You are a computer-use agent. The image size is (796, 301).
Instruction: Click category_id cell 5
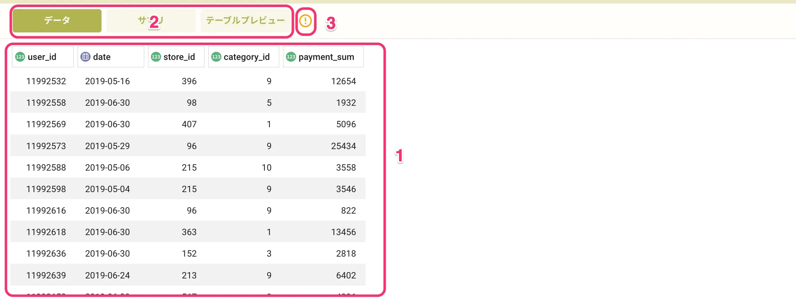[269, 103]
